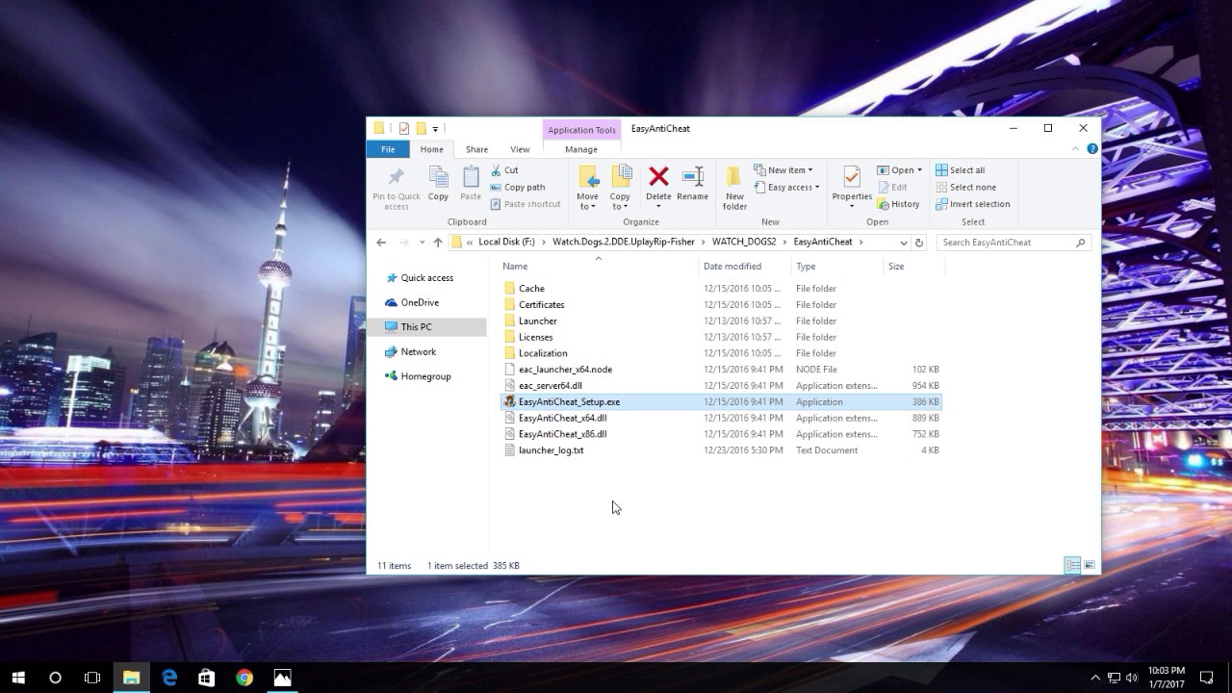Click WATCH_DOGS2 in address path
The width and height of the screenshot is (1232, 693).
744,243
